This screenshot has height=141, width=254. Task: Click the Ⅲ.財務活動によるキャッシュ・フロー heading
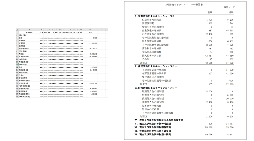(156, 88)
